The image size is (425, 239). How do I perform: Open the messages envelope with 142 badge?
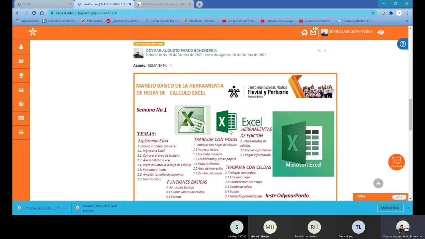tap(313, 32)
